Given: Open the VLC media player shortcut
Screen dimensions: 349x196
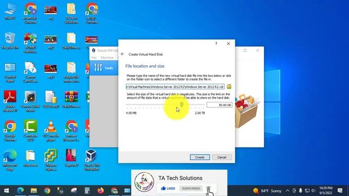Looking at the screenshot, I should [x=51, y=131].
